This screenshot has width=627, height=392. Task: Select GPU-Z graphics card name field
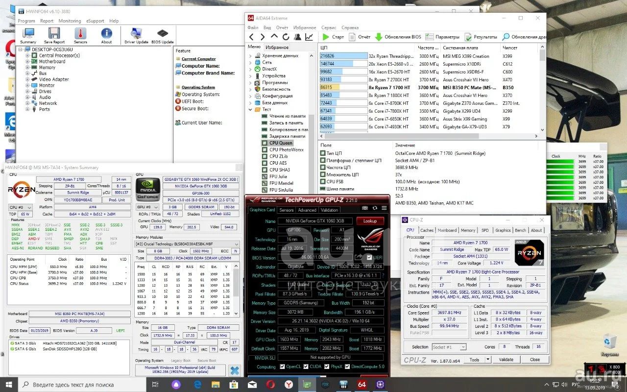point(315,221)
